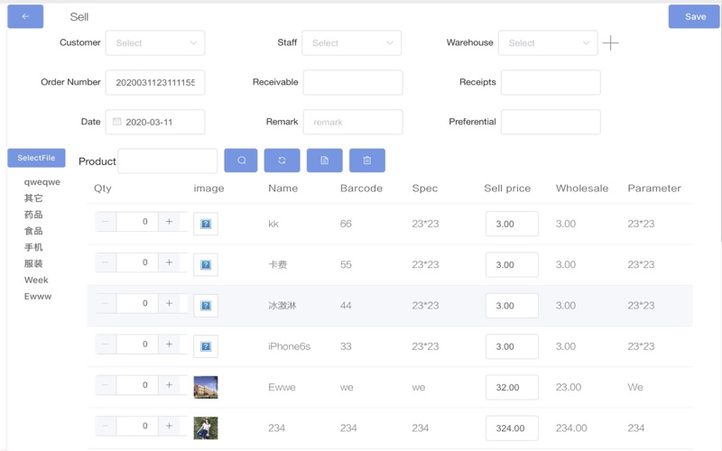
Task: Click placeholder image icon in 冰激淋 row
Action: pos(206,306)
